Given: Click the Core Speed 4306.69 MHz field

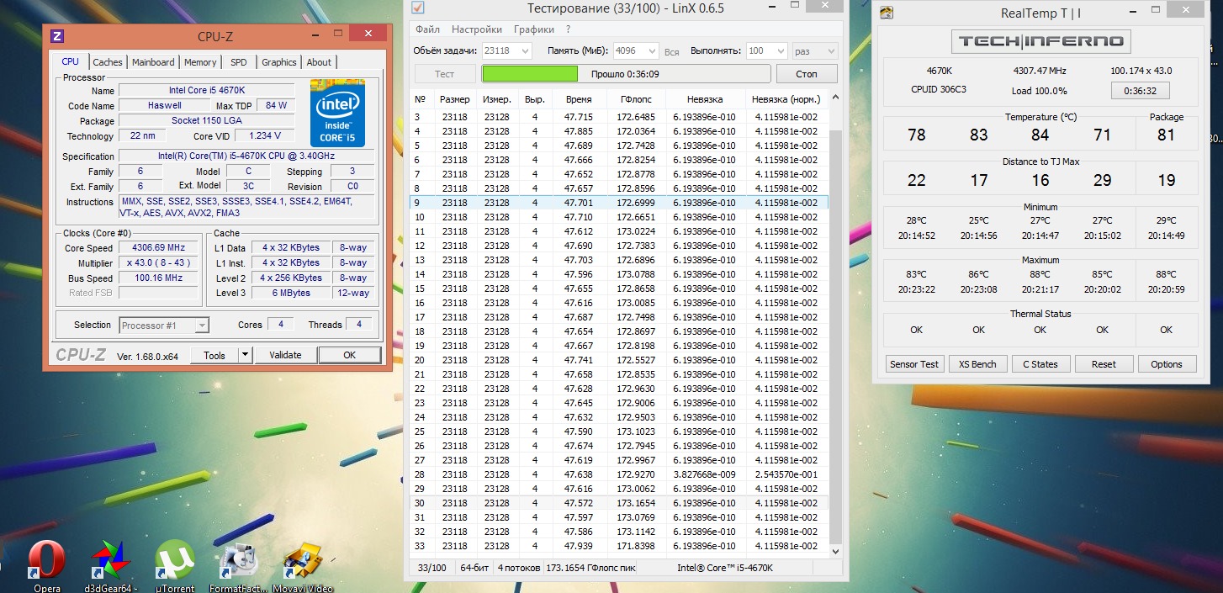Looking at the screenshot, I should [158, 248].
